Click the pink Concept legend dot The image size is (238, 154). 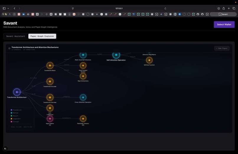pyautogui.click(x=12, y=122)
